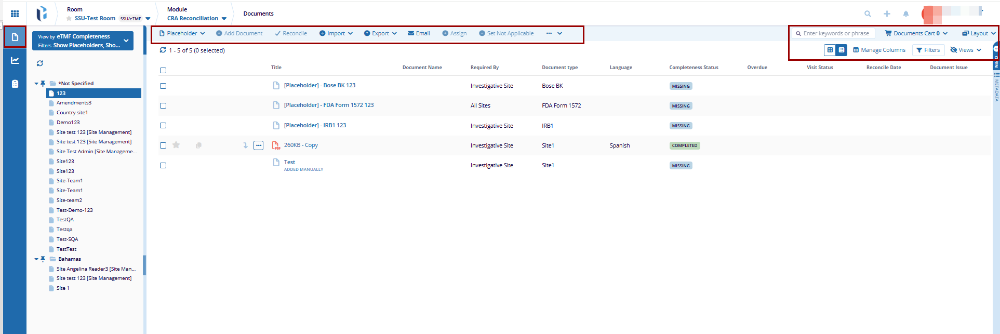Check the box for Bose BK 123 placeholder
Screen dimensions: 1000x334
(x=163, y=86)
